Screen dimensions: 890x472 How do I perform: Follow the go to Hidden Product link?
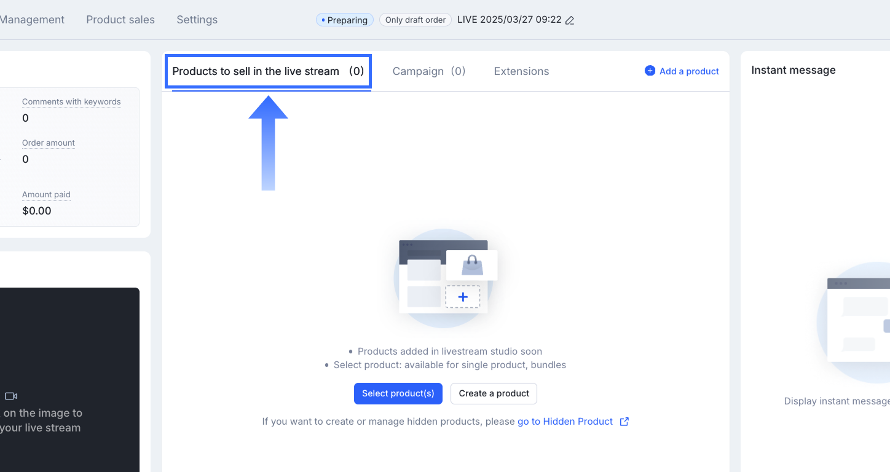click(x=565, y=422)
